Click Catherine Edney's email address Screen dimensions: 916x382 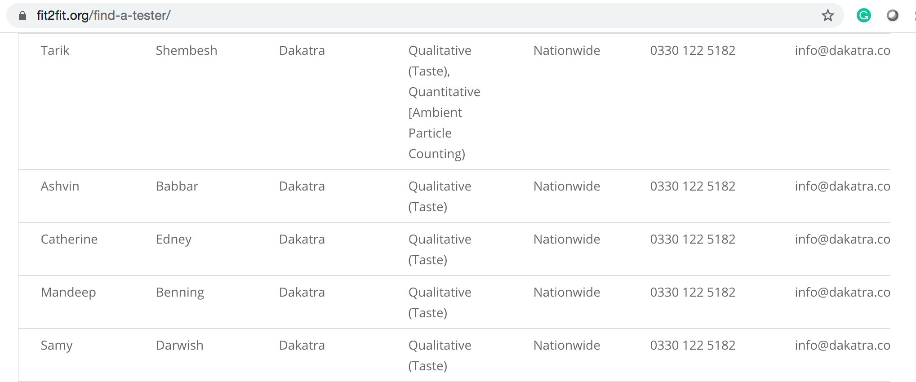842,239
